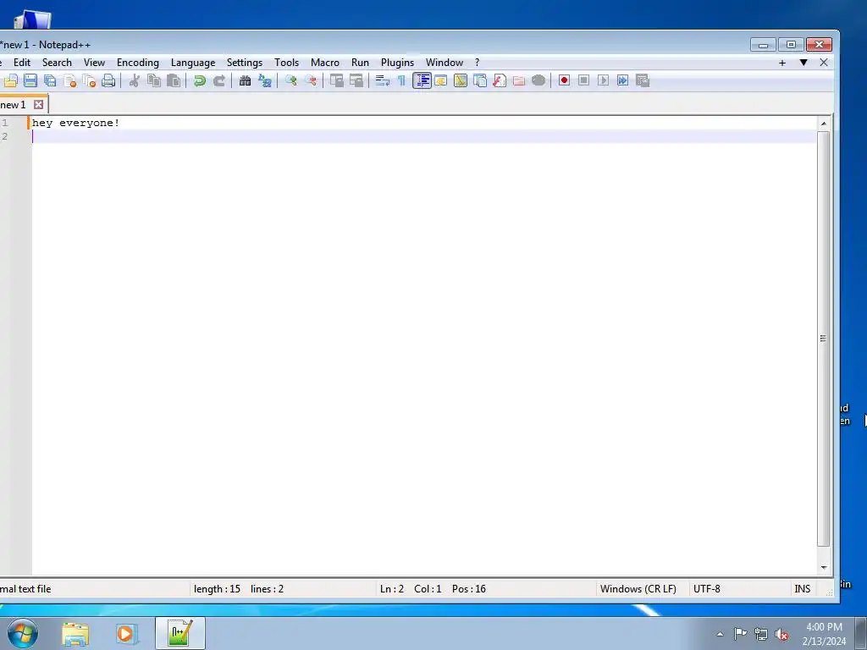Click the Playback macro icon
Image resolution: width=867 pixels, height=650 pixels.
pyautogui.click(x=603, y=80)
